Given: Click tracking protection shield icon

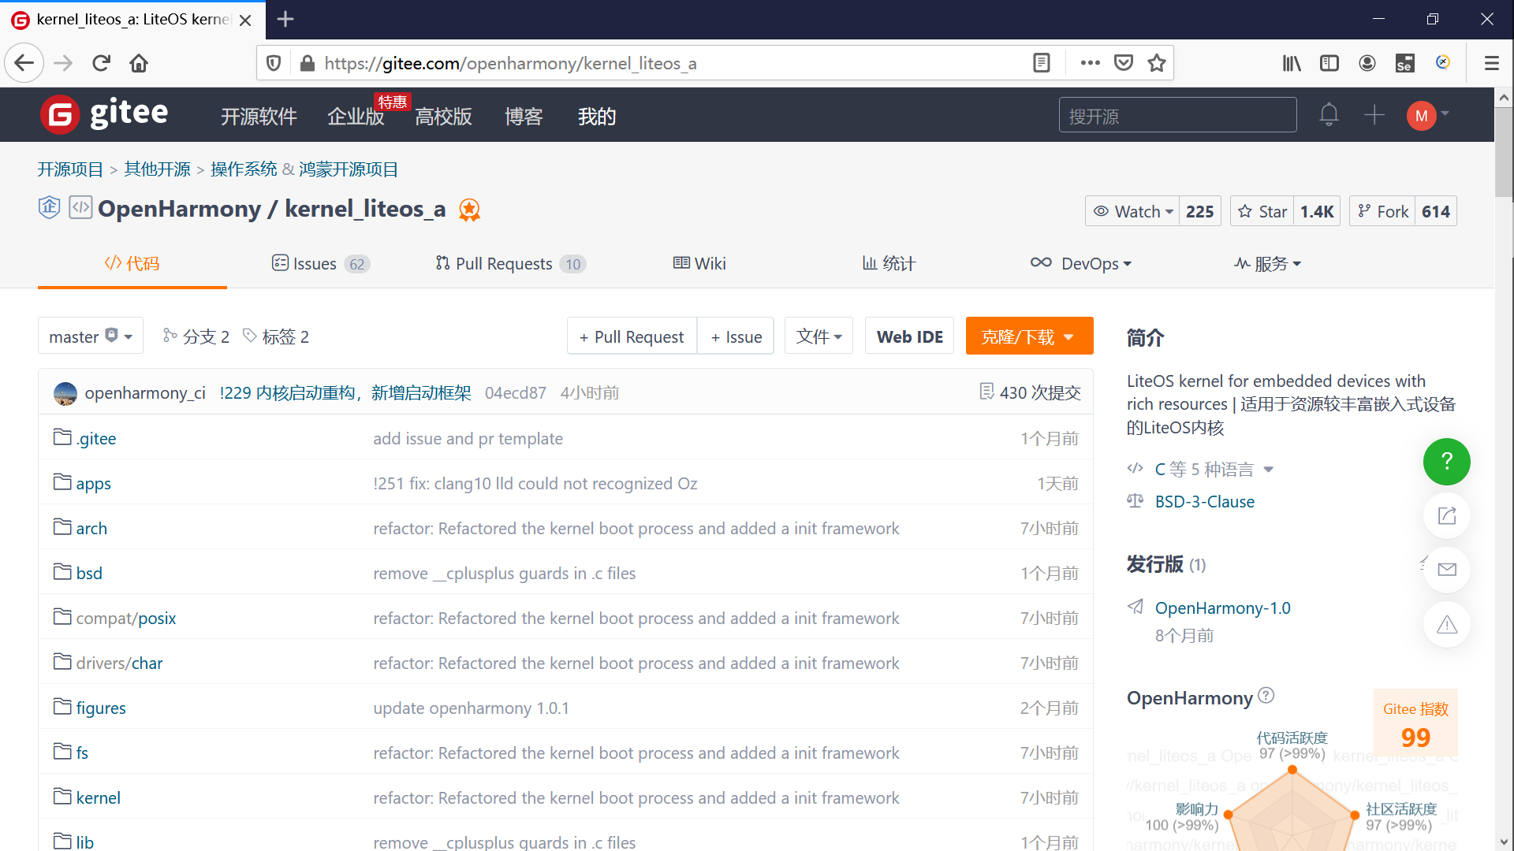Looking at the screenshot, I should click(x=274, y=63).
